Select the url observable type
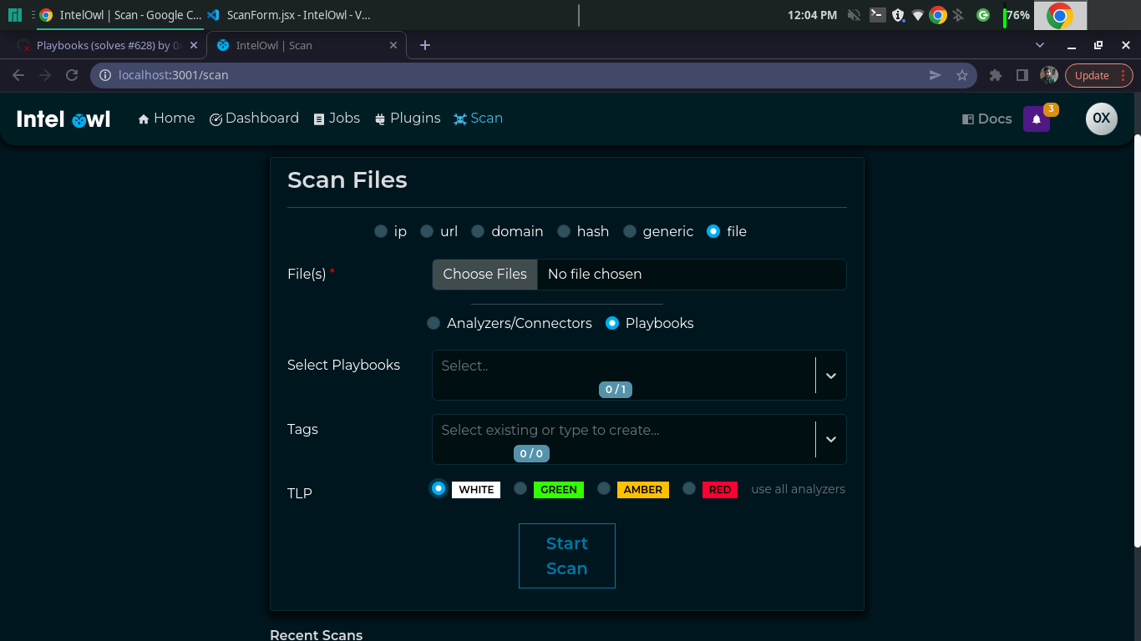 (x=427, y=231)
